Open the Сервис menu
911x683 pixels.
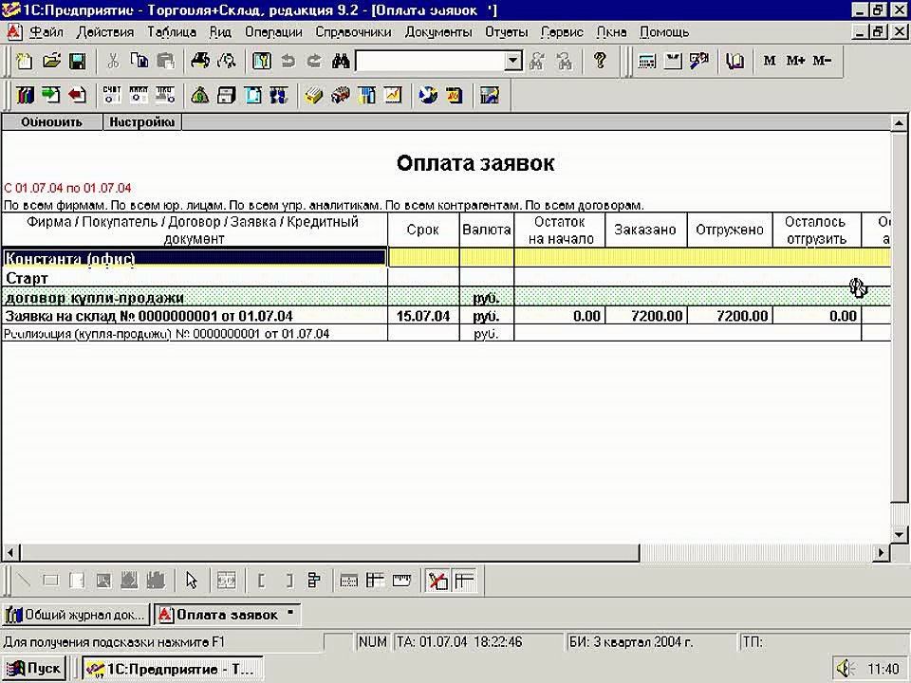point(562,32)
